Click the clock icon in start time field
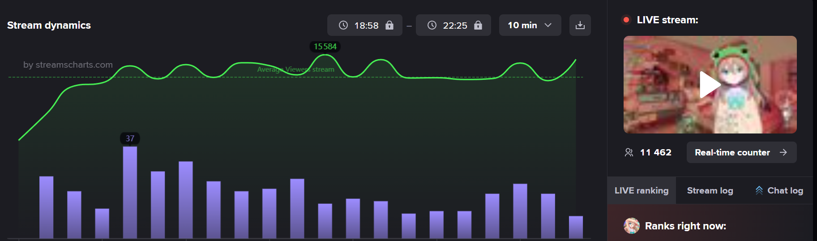 pos(343,25)
